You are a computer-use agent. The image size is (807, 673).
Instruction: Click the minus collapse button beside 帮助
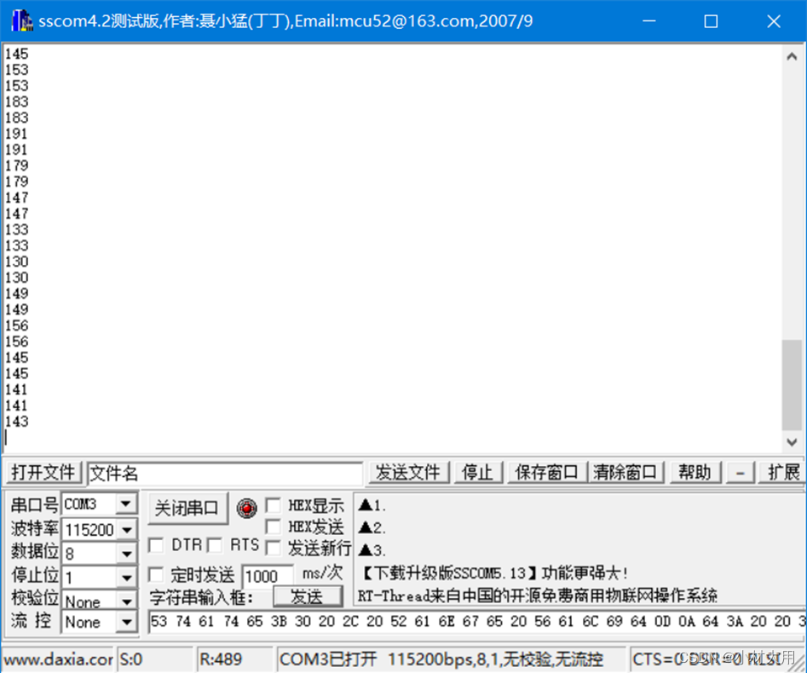(740, 472)
